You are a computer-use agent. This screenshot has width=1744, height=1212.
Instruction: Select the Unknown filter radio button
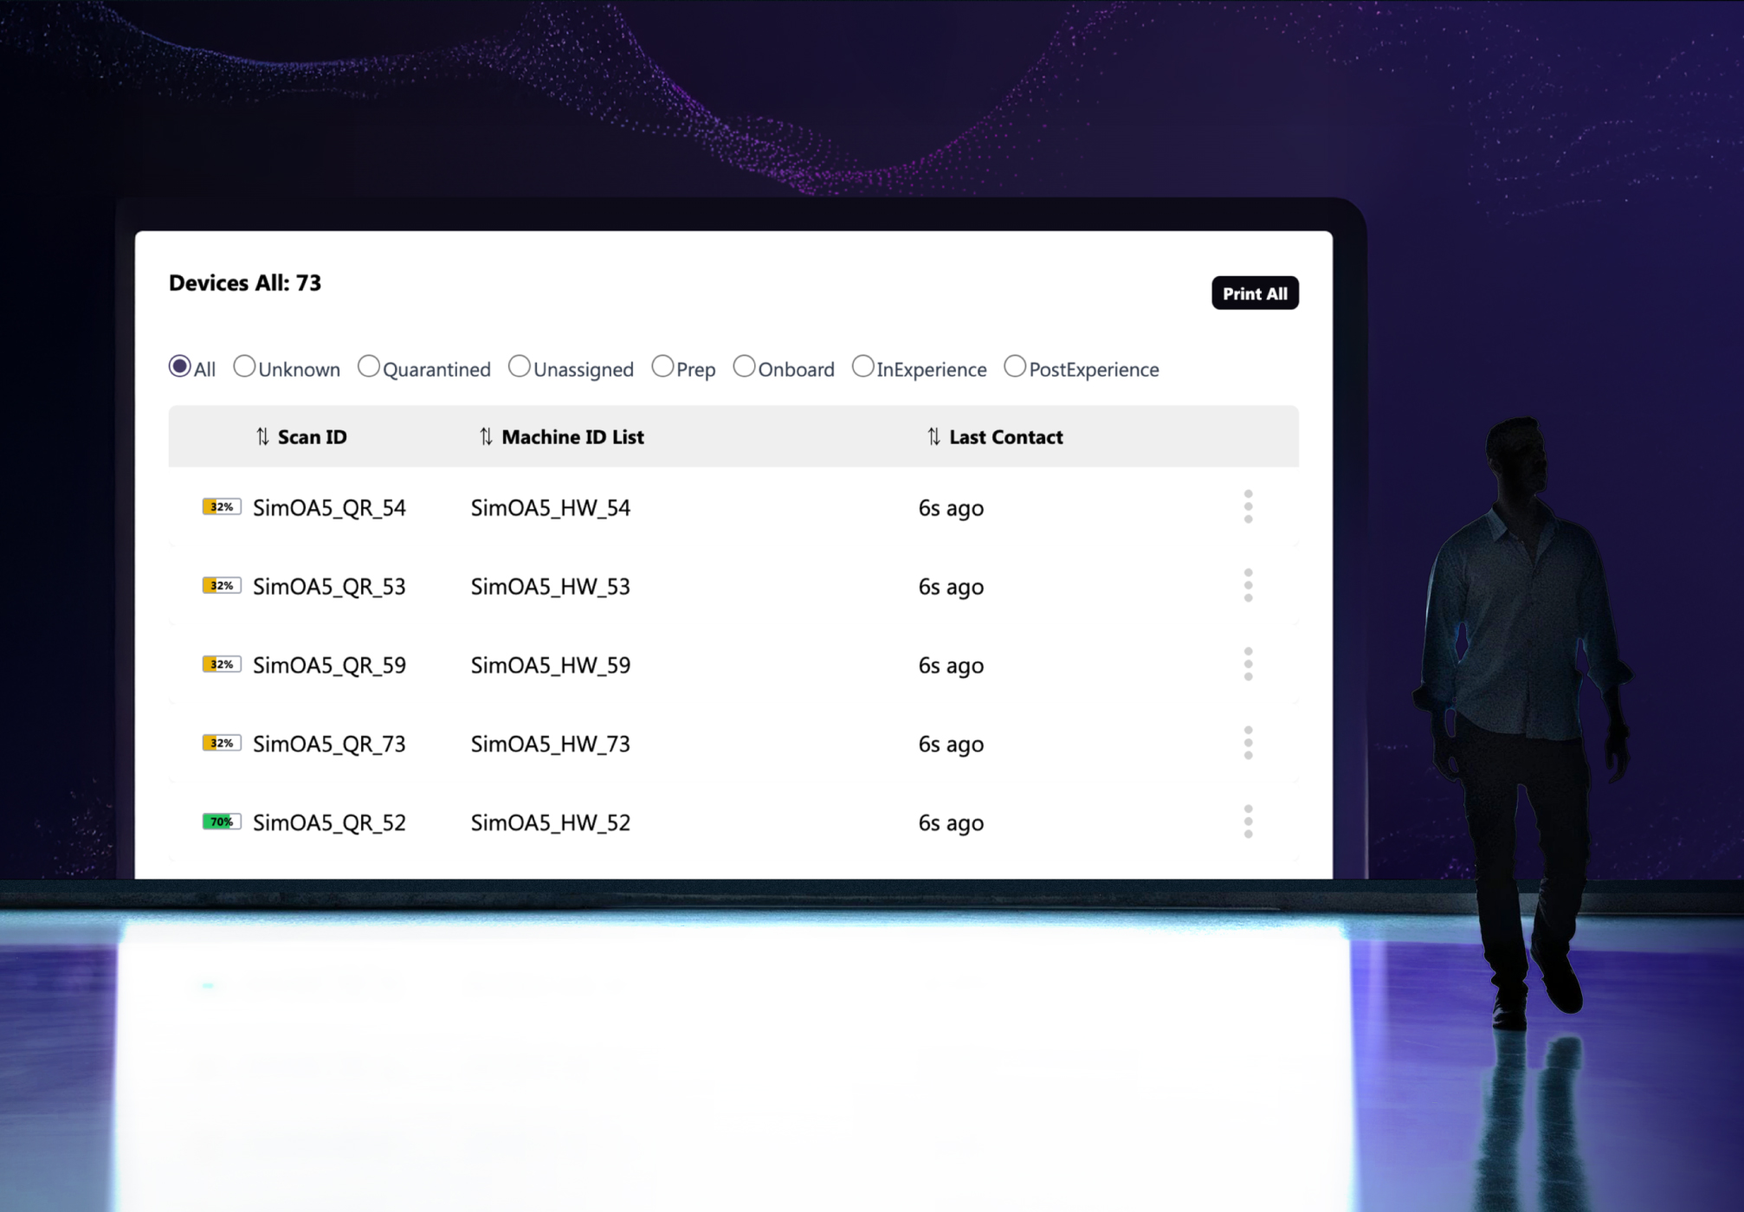244,367
